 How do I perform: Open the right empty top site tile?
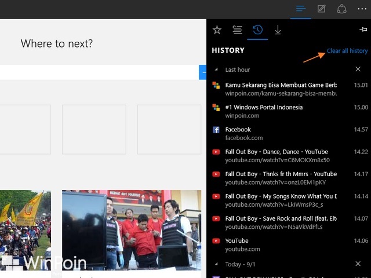[x=169, y=130]
